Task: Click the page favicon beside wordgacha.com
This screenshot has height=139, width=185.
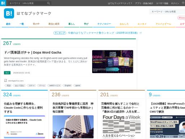Action: pos(5,80)
